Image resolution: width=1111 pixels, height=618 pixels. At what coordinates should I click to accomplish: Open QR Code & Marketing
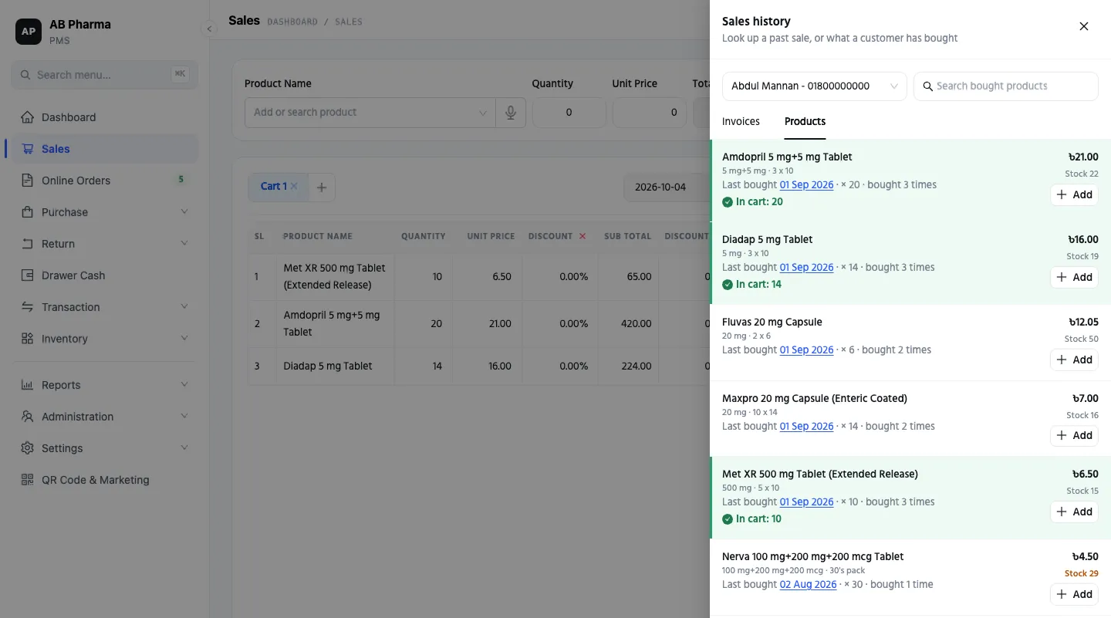click(105, 480)
